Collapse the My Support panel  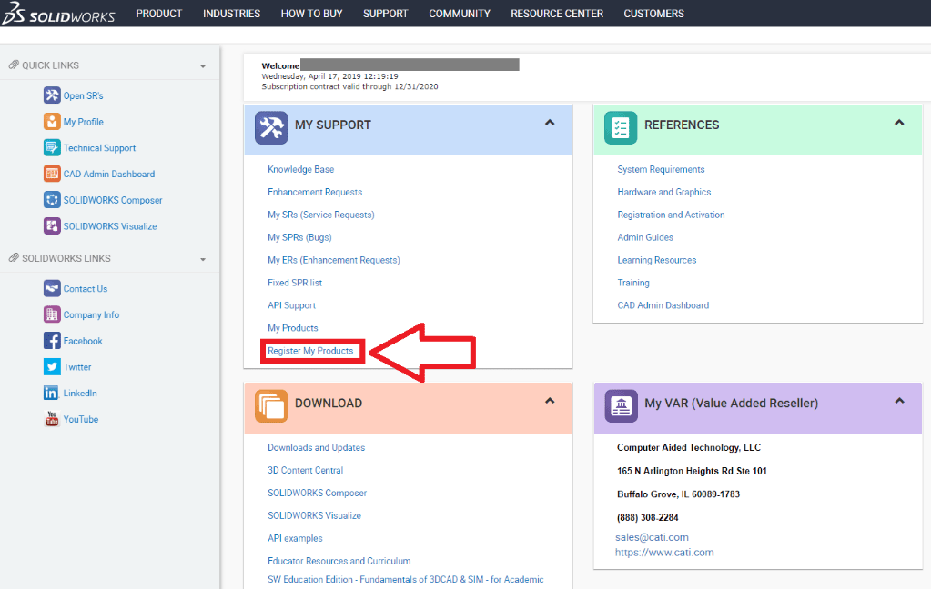click(x=550, y=123)
